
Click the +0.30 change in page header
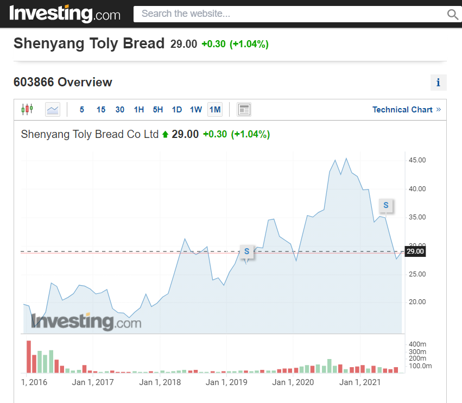[x=213, y=44]
